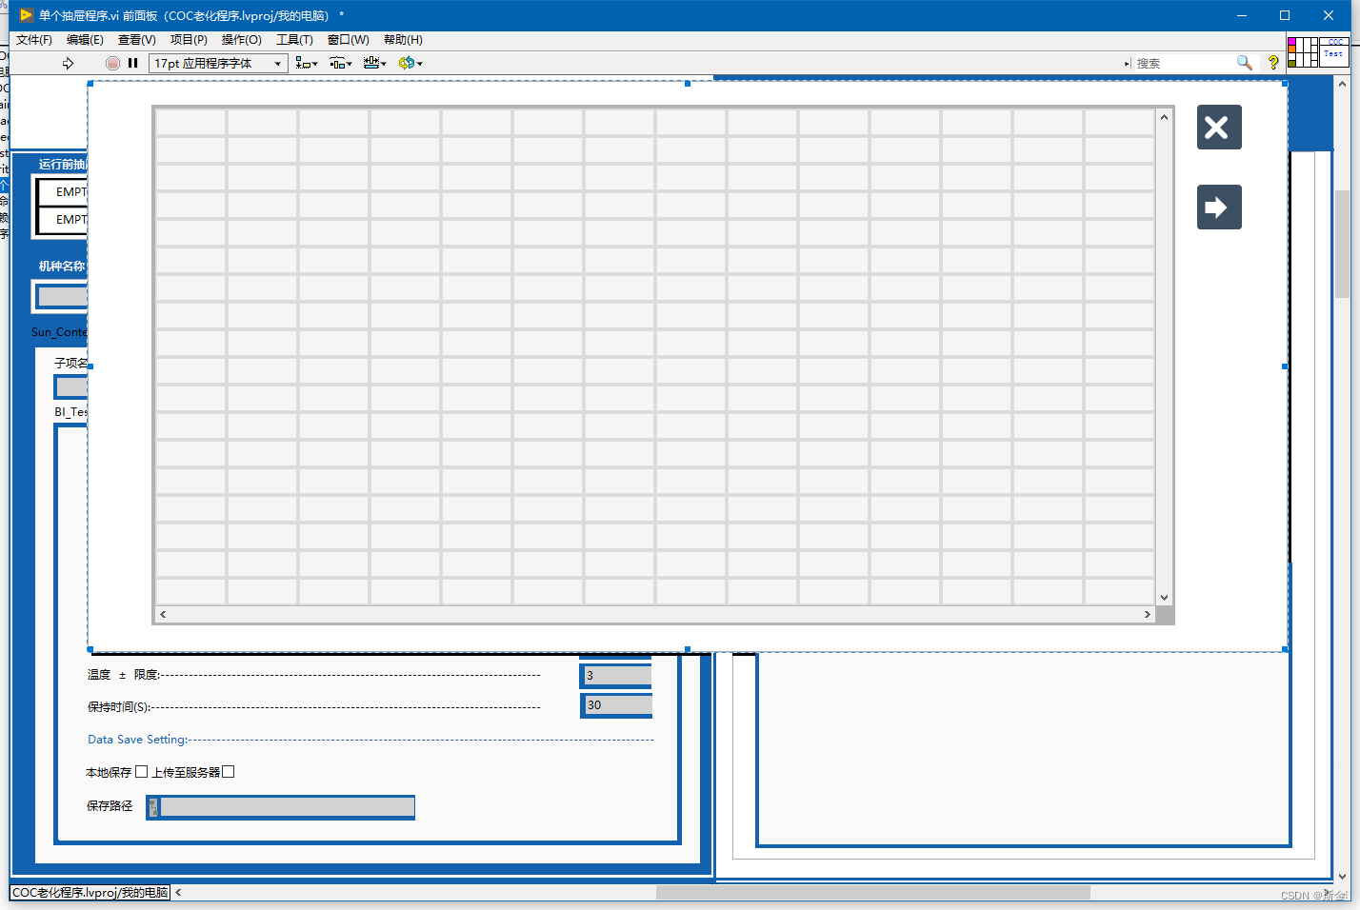The image size is (1360, 910).
Task: Minimize the LabVIEW window
Action: (x=1242, y=15)
